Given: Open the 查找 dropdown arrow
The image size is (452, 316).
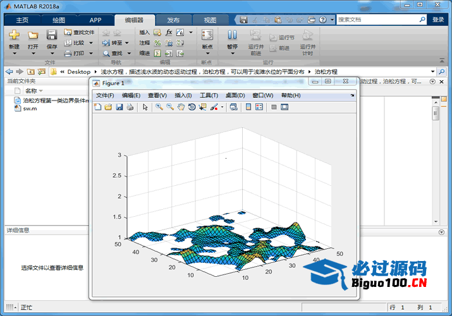Looking at the screenshot, I should (x=129, y=53).
